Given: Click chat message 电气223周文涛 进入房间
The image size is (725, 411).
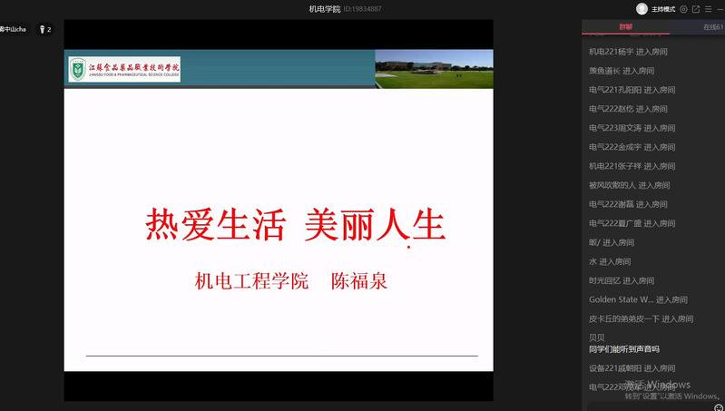Looking at the screenshot, I should tap(632, 128).
